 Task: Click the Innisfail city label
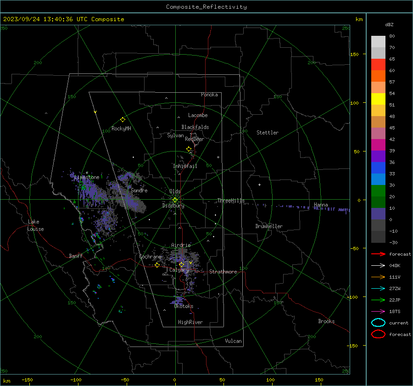point(185,166)
